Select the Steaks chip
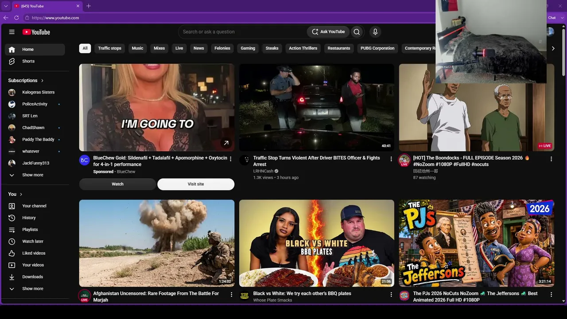567x319 pixels. 272,48
